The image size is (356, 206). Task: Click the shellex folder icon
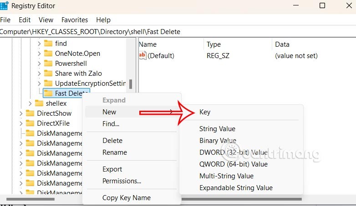pyautogui.click(x=39, y=103)
